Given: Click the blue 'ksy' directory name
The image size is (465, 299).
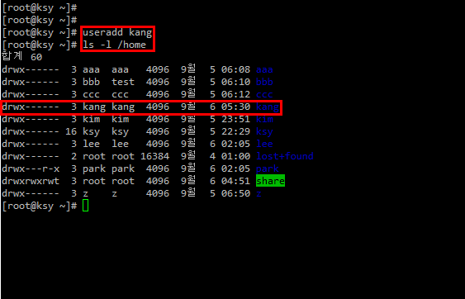Looking at the screenshot, I should coord(264,132).
